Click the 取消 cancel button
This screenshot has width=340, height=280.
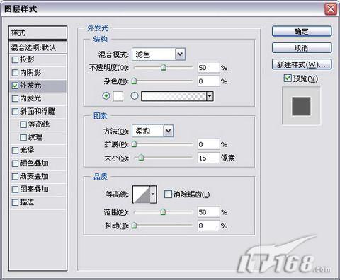pyautogui.click(x=302, y=48)
